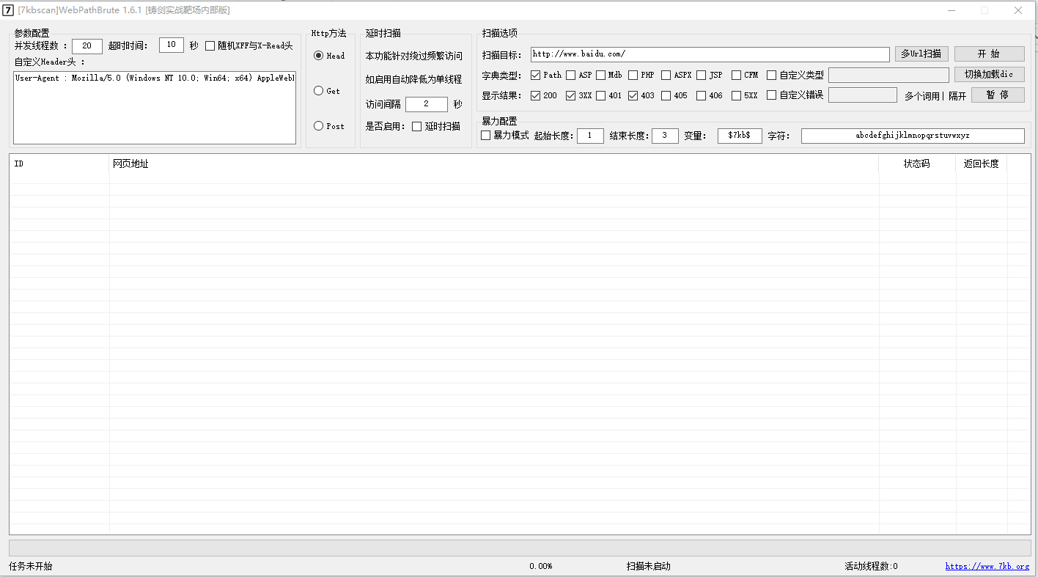Select the Get HTTP method

[318, 91]
